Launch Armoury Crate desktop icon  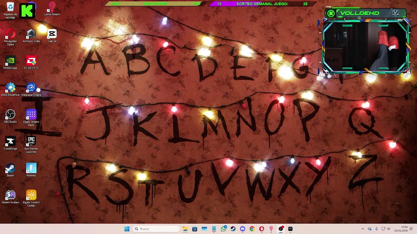31,36
